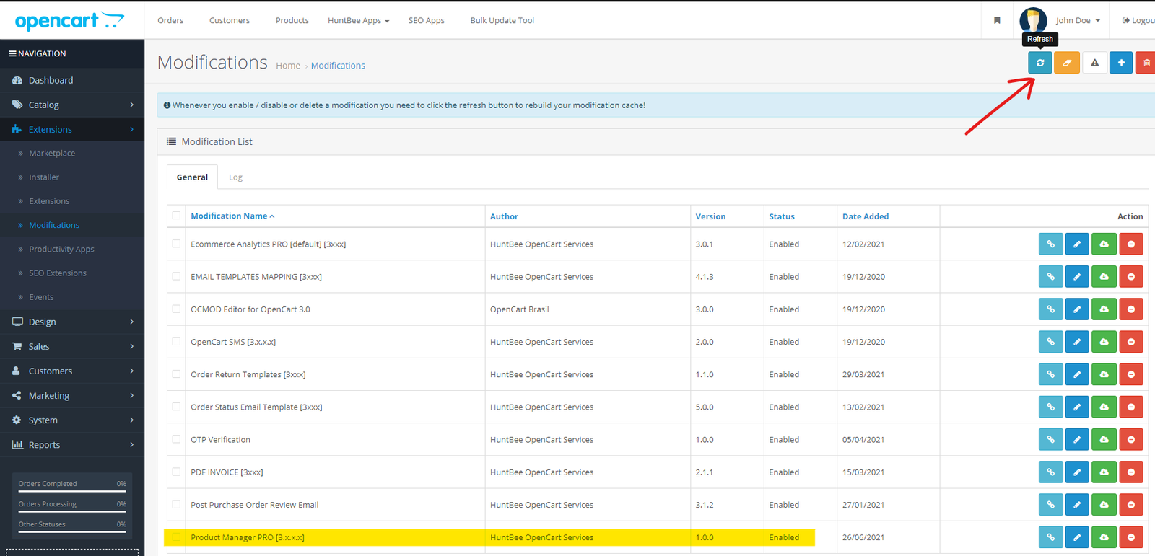Collapse the Extensions sidebar menu
1155x556 pixels.
pos(72,129)
